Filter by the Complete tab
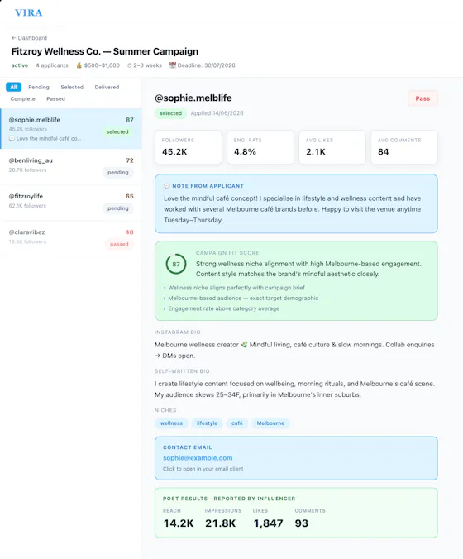Image resolution: width=463 pixels, height=559 pixels. (23, 98)
